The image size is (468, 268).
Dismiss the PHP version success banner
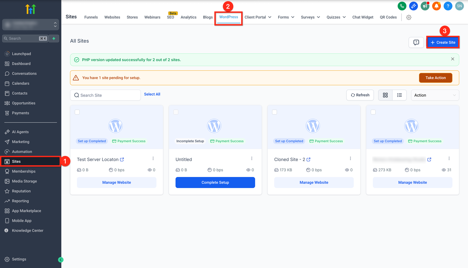click(453, 59)
